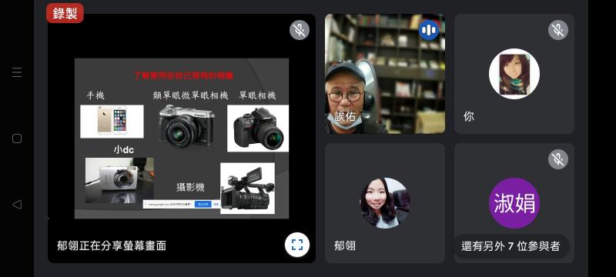
Task: Tap the 攝影機 camcorder image in slide
Action: click(x=247, y=189)
